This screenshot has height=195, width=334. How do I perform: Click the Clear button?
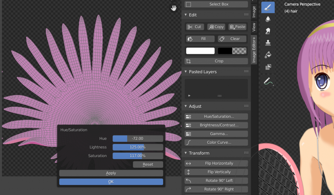tap(232, 39)
